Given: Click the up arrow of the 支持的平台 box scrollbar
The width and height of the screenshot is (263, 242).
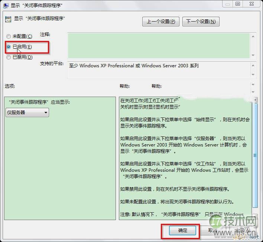Looking at the screenshot, I should [x=253, y=65].
